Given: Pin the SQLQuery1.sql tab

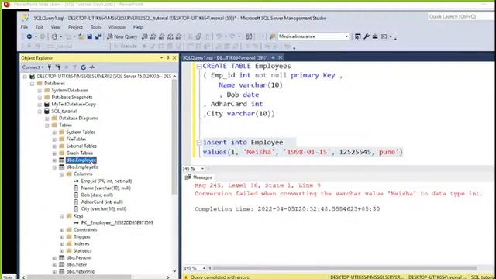Looking at the screenshot, I should pyautogui.click(x=273, y=57).
